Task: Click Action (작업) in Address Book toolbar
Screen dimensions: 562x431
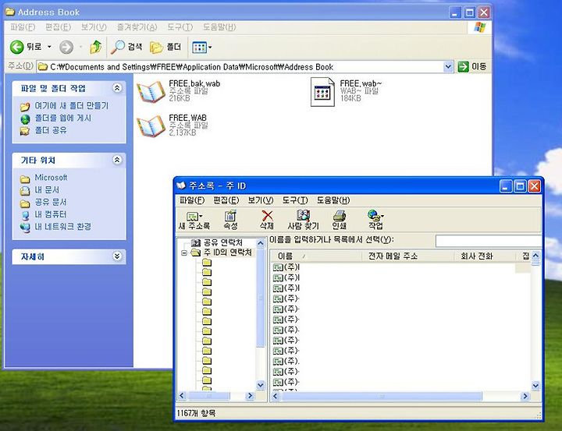Action: click(x=375, y=220)
